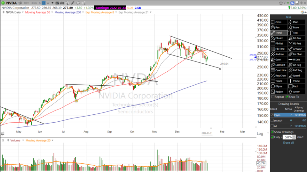This screenshot has width=307, height=172.
Task: Click the RT real-time indicator
Action: [288, 3]
